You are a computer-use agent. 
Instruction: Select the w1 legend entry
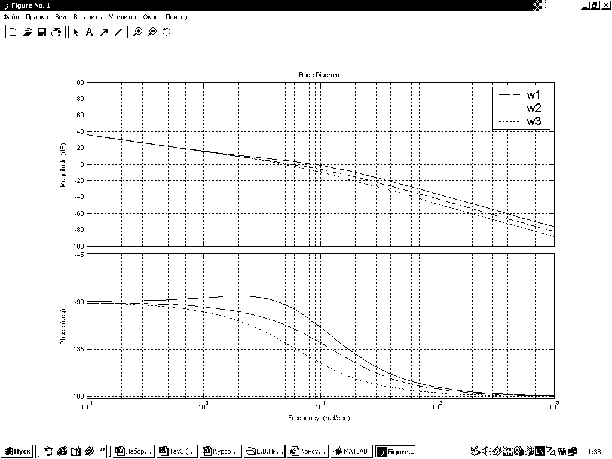point(534,95)
